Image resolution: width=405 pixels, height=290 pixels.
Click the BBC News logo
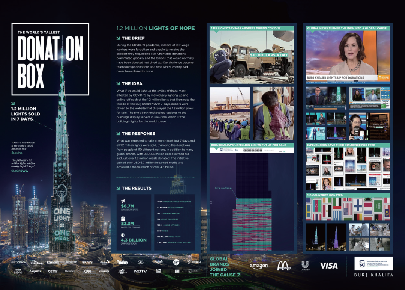18,271
